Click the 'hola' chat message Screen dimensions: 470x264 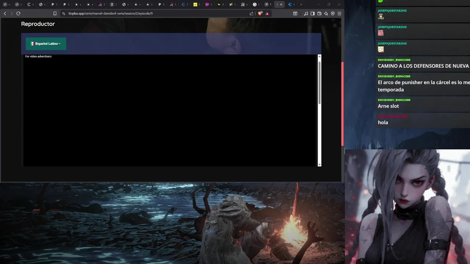(383, 122)
